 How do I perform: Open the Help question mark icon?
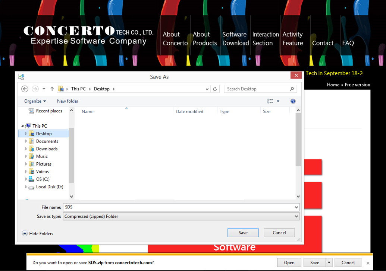point(293,101)
